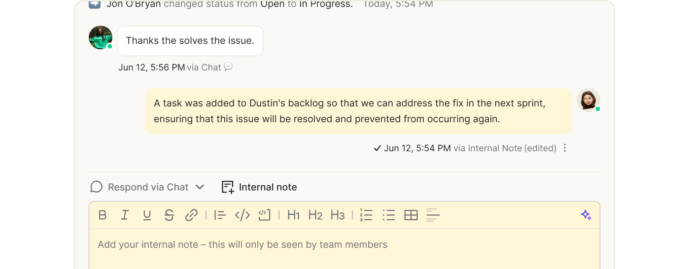Expand the Respond via Chat dropdown
Screen dimensions: 690x269
tap(200, 187)
